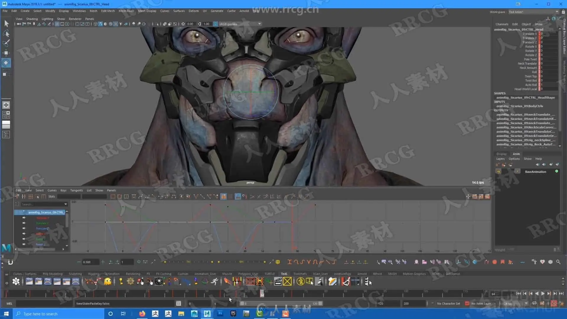
Task: Click the wireframe cube viewport shading icon
Action: click(x=95, y=24)
